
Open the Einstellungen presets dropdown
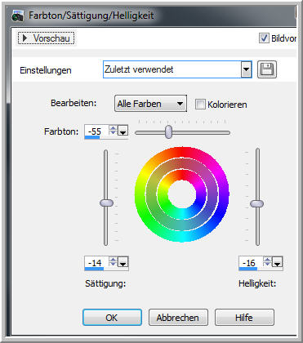click(x=177, y=69)
